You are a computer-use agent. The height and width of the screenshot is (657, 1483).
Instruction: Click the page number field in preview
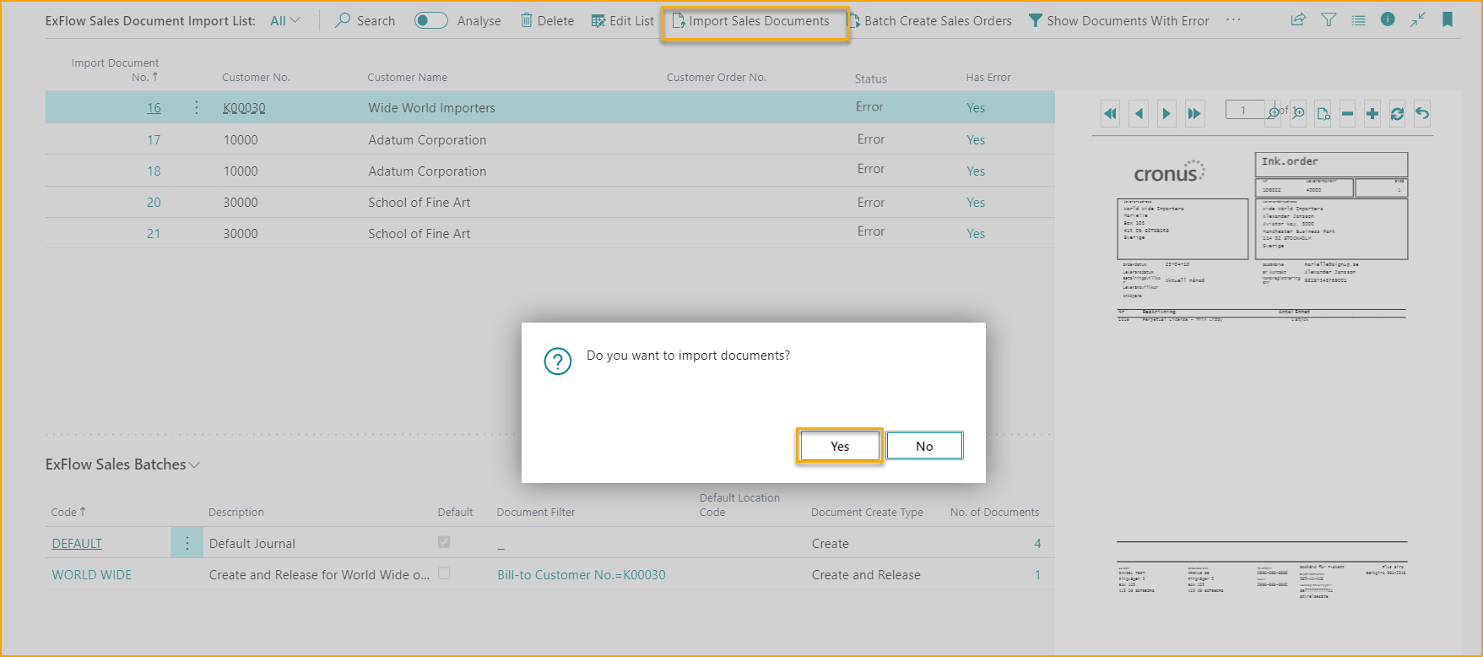pyautogui.click(x=1243, y=111)
